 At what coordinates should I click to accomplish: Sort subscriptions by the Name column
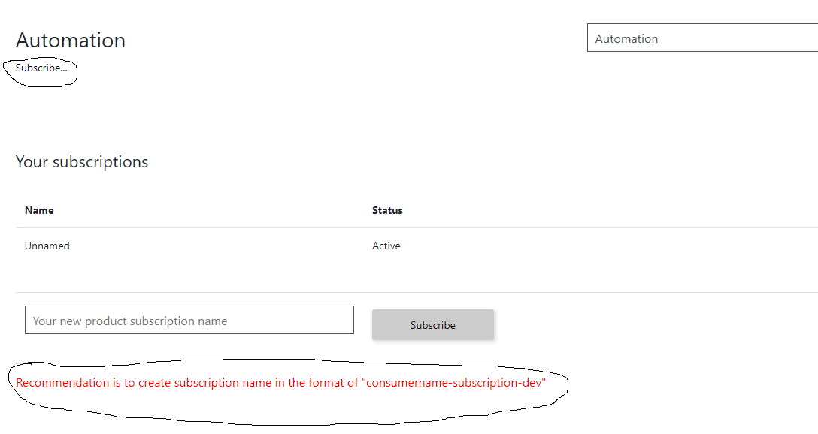[x=39, y=210]
